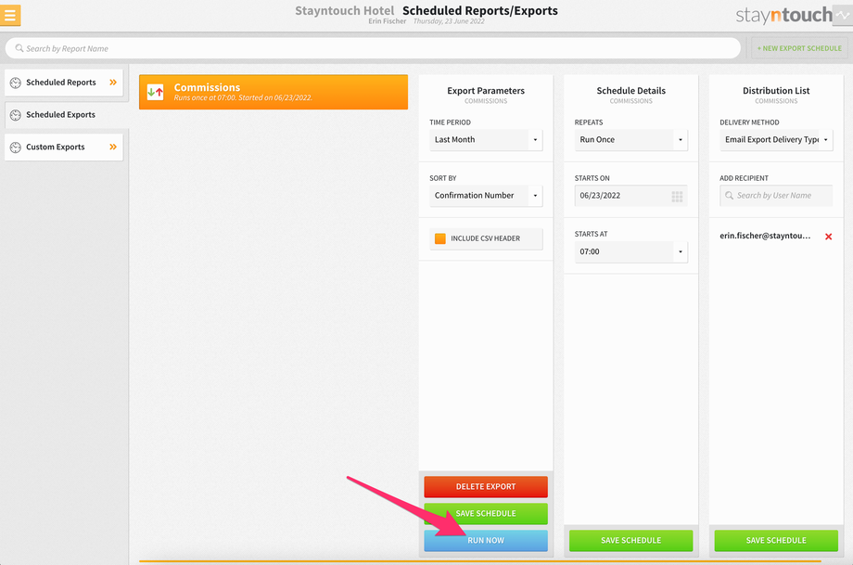Click the magnifier icon in Add Recipient field
The image size is (853, 565).
(x=729, y=196)
